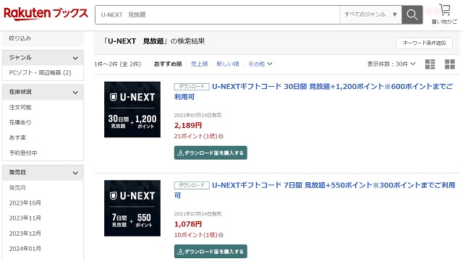Click the キーワード条件追加 button
The image size is (463, 261).
[x=424, y=43]
